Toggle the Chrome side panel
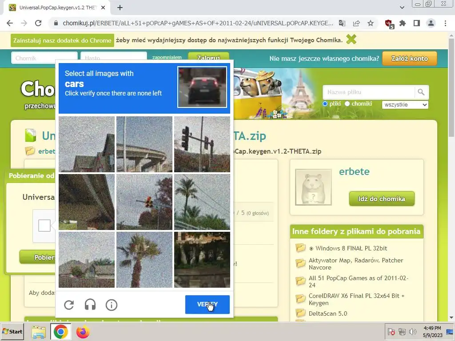 [417, 23]
